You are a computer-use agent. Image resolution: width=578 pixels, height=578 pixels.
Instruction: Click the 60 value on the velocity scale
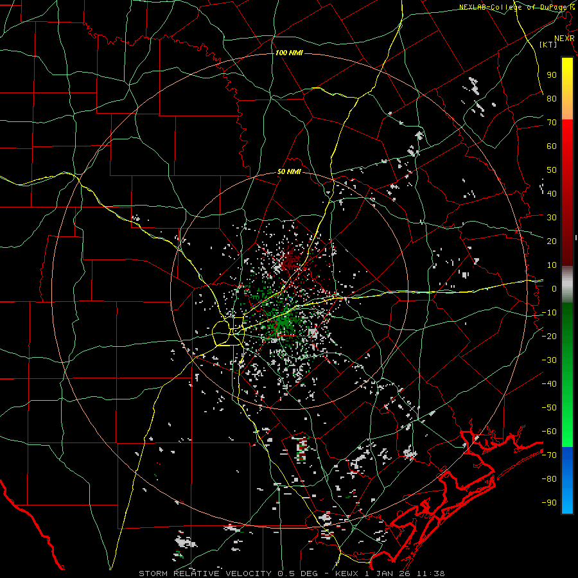[x=552, y=146]
